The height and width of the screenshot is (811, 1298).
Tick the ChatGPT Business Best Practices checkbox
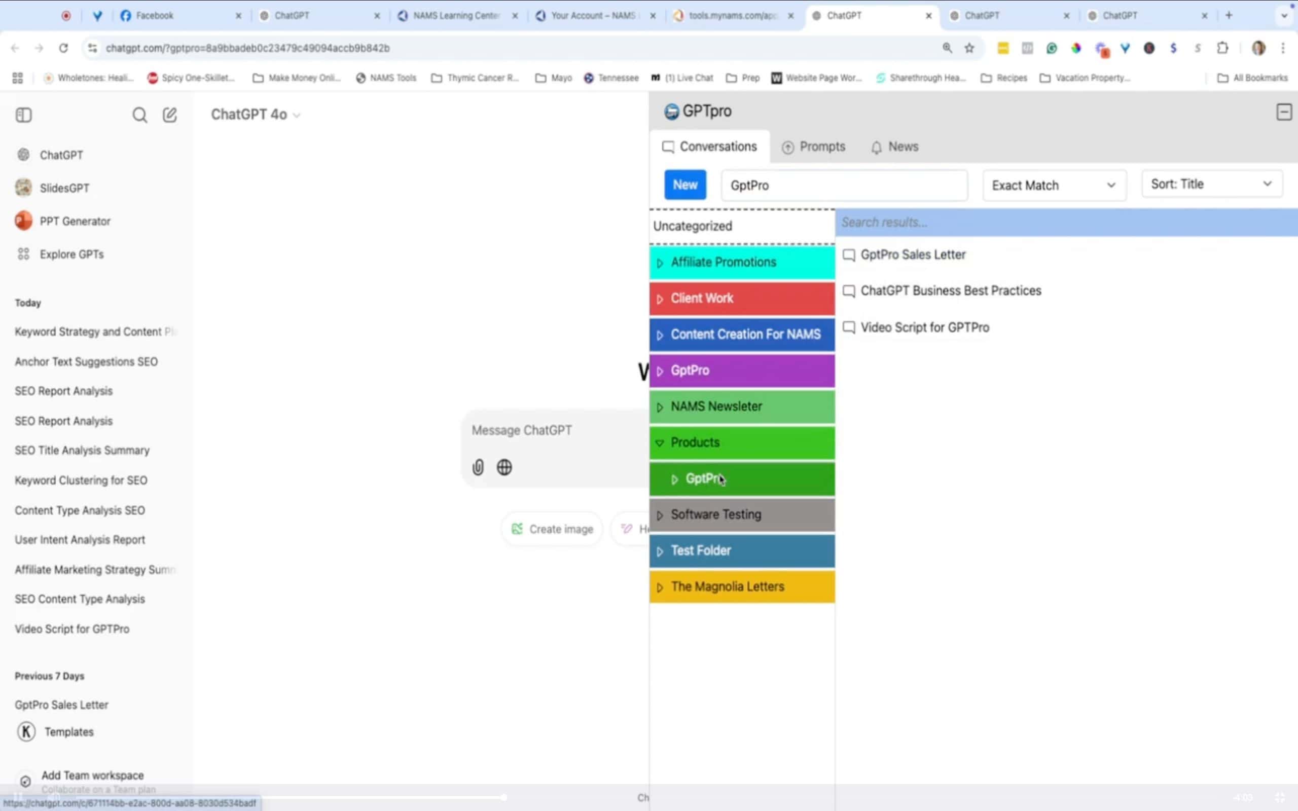pyautogui.click(x=849, y=291)
